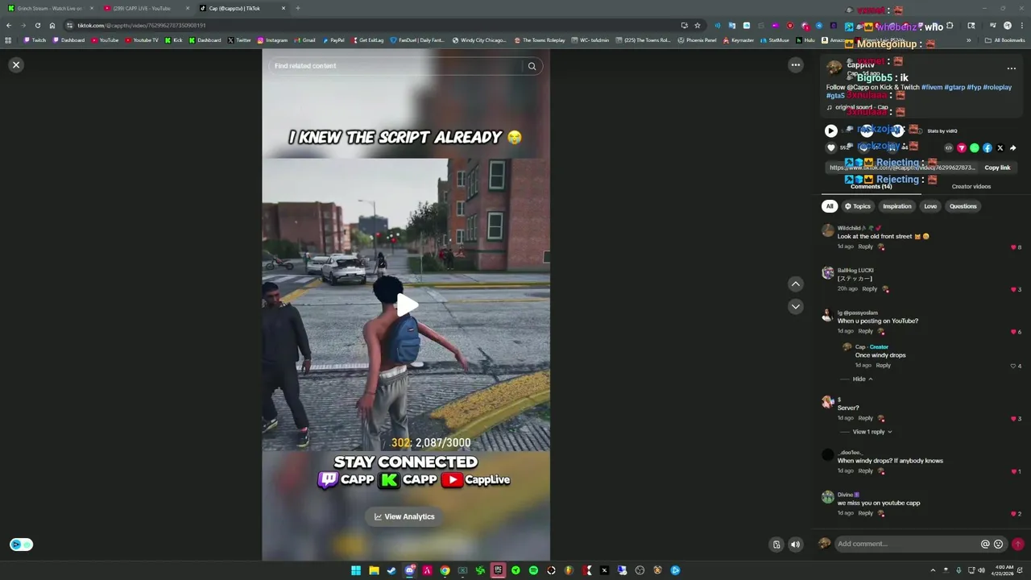This screenshot has height=580, width=1031.
Task: Click the #fivem hashtag link
Action: click(x=932, y=87)
